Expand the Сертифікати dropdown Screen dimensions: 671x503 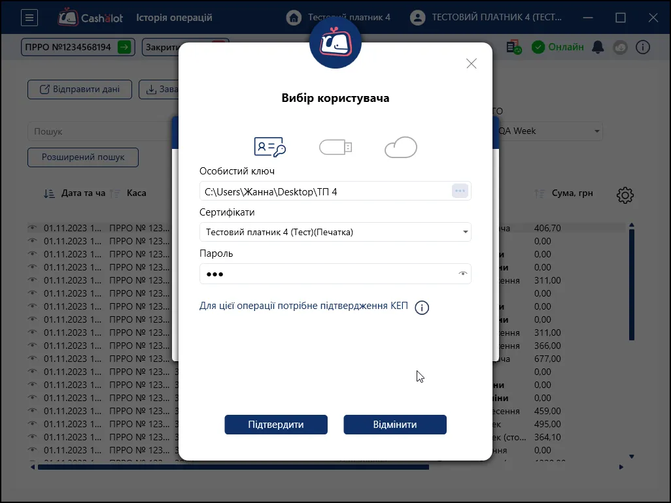point(465,232)
